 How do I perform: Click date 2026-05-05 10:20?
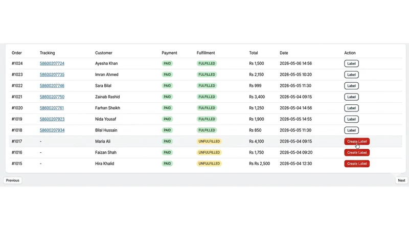point(296,75)
